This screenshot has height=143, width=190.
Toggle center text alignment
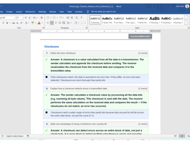point(52,23)
